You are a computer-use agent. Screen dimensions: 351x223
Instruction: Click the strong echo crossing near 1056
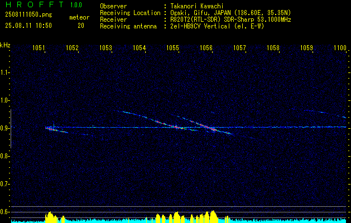coord(210,128)
